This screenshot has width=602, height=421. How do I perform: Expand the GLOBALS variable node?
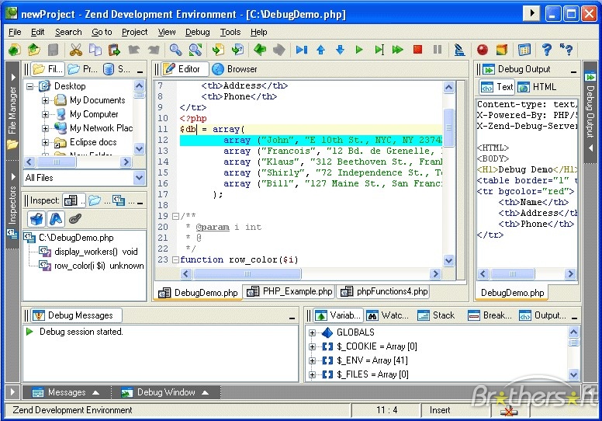click(x=312, y=333)
